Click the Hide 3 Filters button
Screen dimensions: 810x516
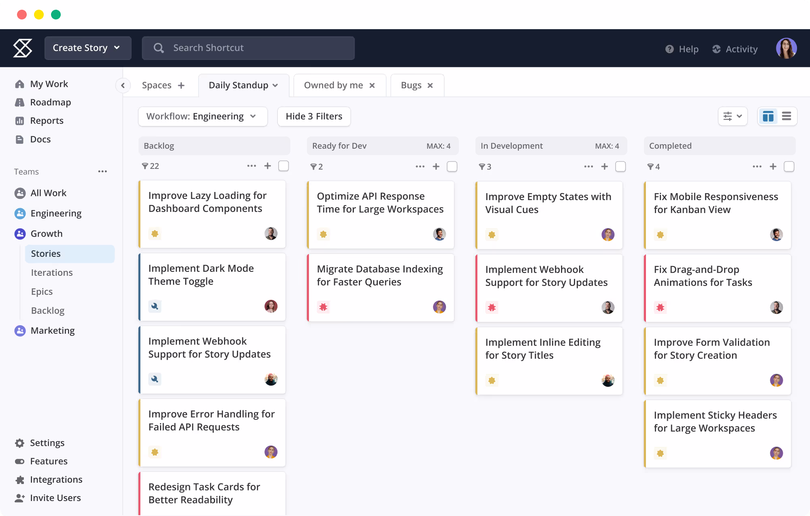tap(314, 117)
